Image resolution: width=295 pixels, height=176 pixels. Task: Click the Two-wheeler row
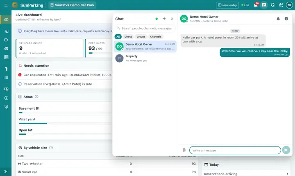pyautogui.click(x=107, y=164)
